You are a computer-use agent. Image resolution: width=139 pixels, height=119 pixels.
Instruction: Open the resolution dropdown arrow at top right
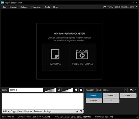tap(137, 7)
